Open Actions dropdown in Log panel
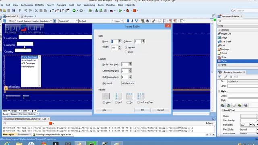 click(210, 123)
